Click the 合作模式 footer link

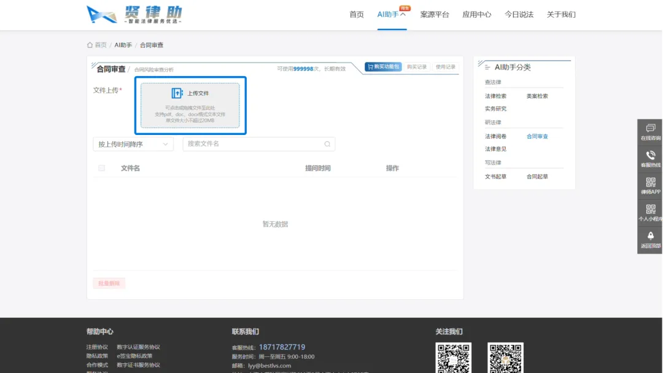97,364
